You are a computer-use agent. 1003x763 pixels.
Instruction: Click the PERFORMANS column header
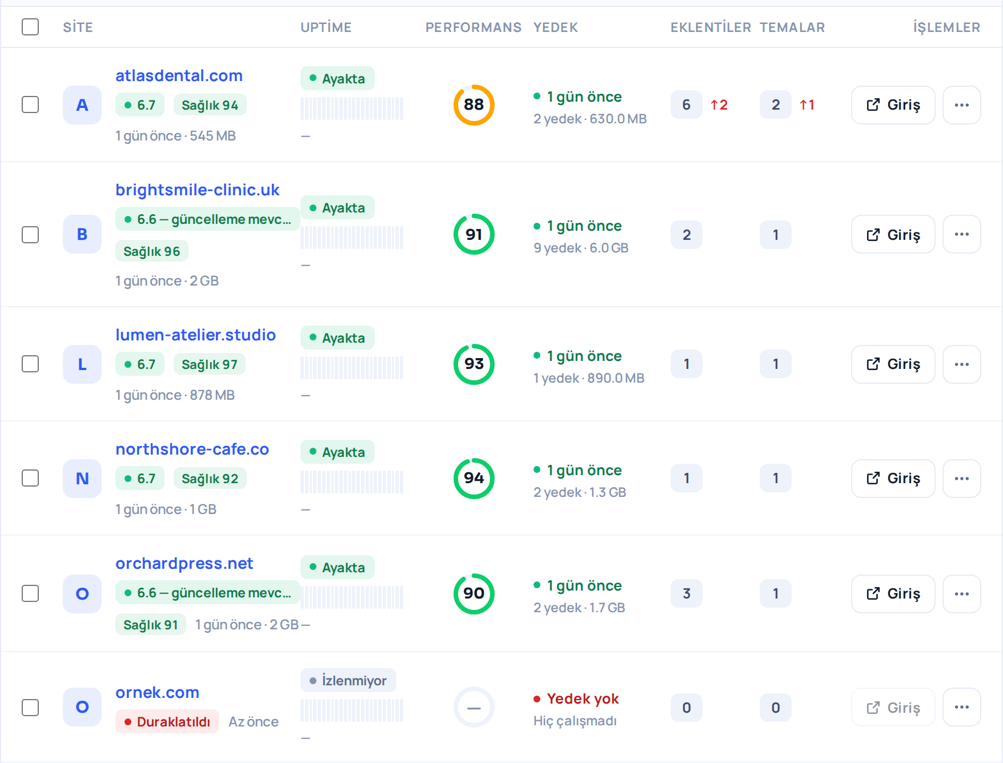(473, 27)
